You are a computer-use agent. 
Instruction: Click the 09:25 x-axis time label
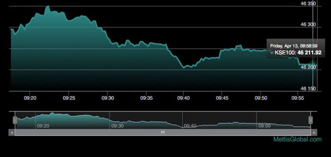pyautogui.click(x=69, y=98)
